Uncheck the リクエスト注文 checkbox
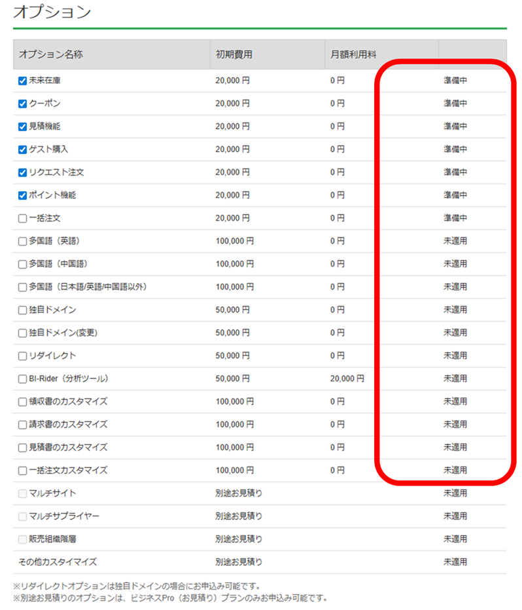Image resolution: width=522 pixels, height=610 pixels. coord(22,172)
